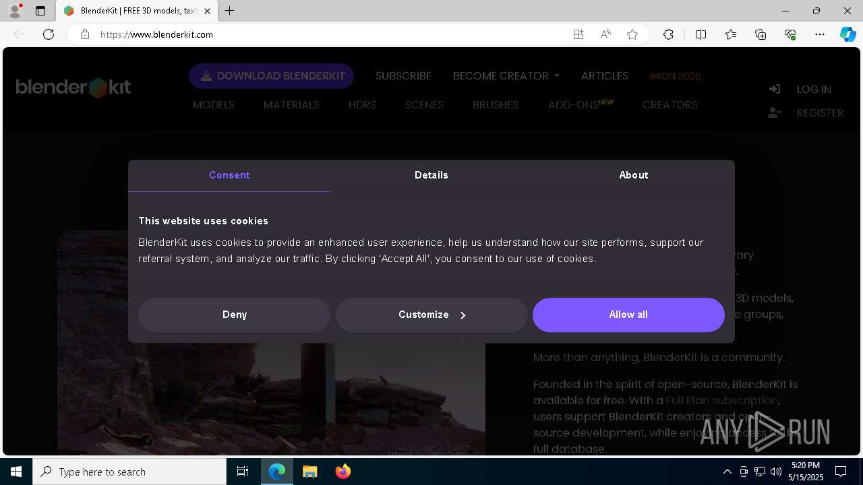Image resolution: width=863 pixels, height=485 pixels.
Task: Open Collections panel
Action: pyautogui.click(x=761, y=34)
